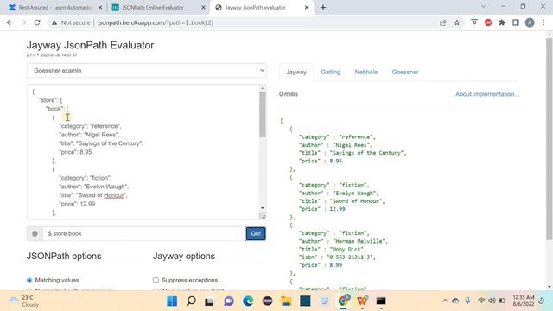Click the browser back arrow
Image resolution: width=553 pixels, height=311 pixels.
tap(10, 22)
